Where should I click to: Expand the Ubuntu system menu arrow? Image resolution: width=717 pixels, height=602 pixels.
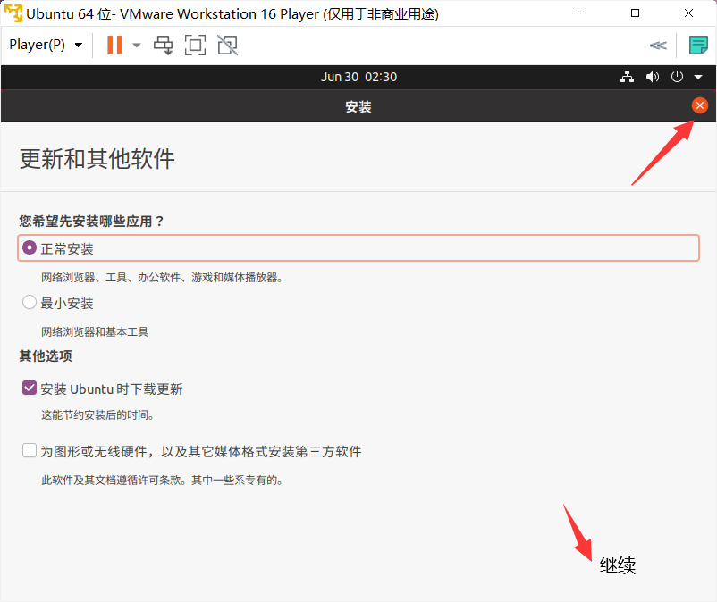tap(698, 78)
